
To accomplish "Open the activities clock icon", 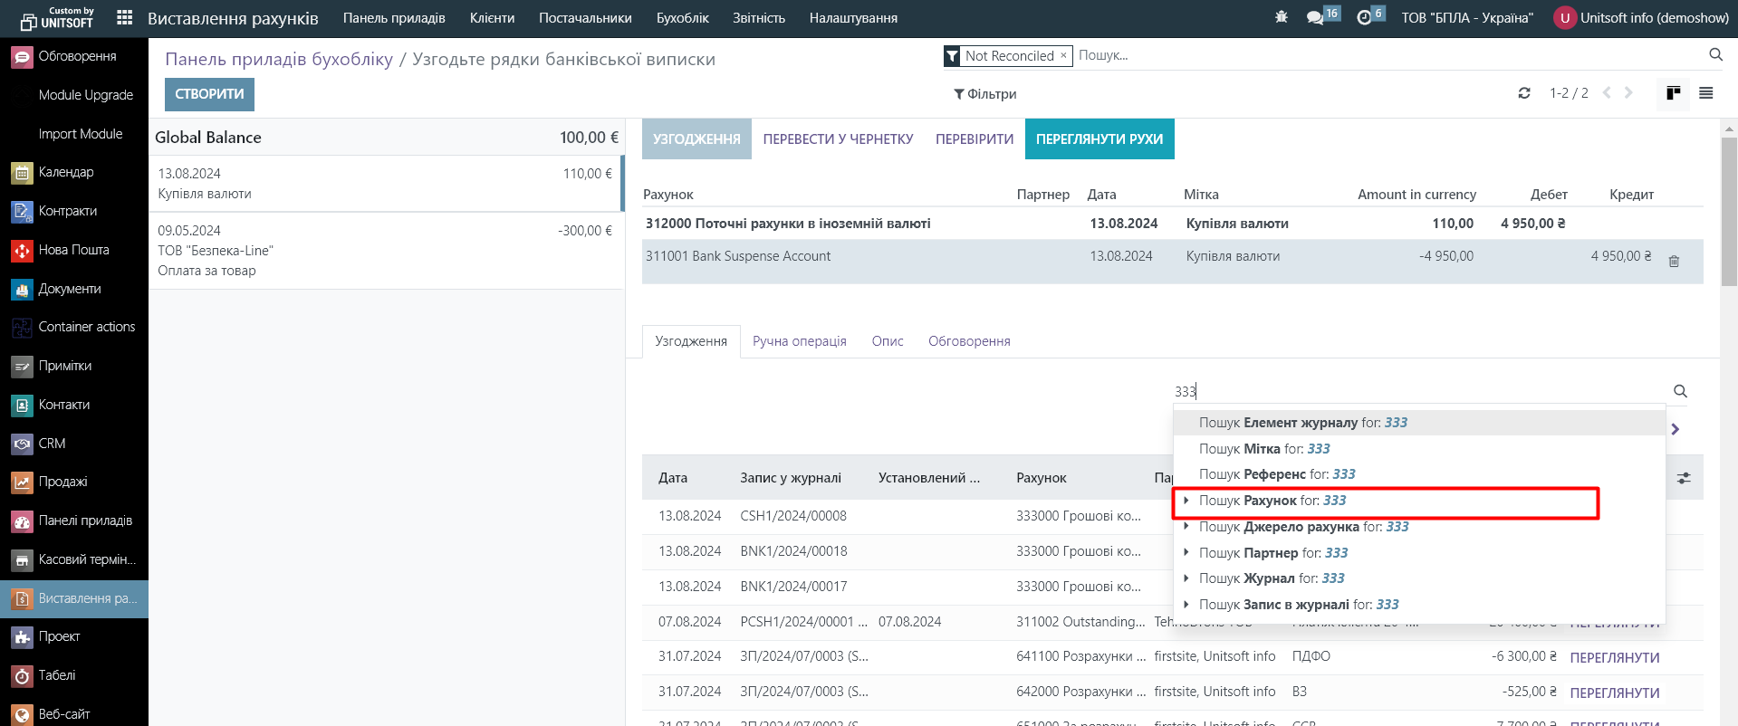I will pos(1364,18).
